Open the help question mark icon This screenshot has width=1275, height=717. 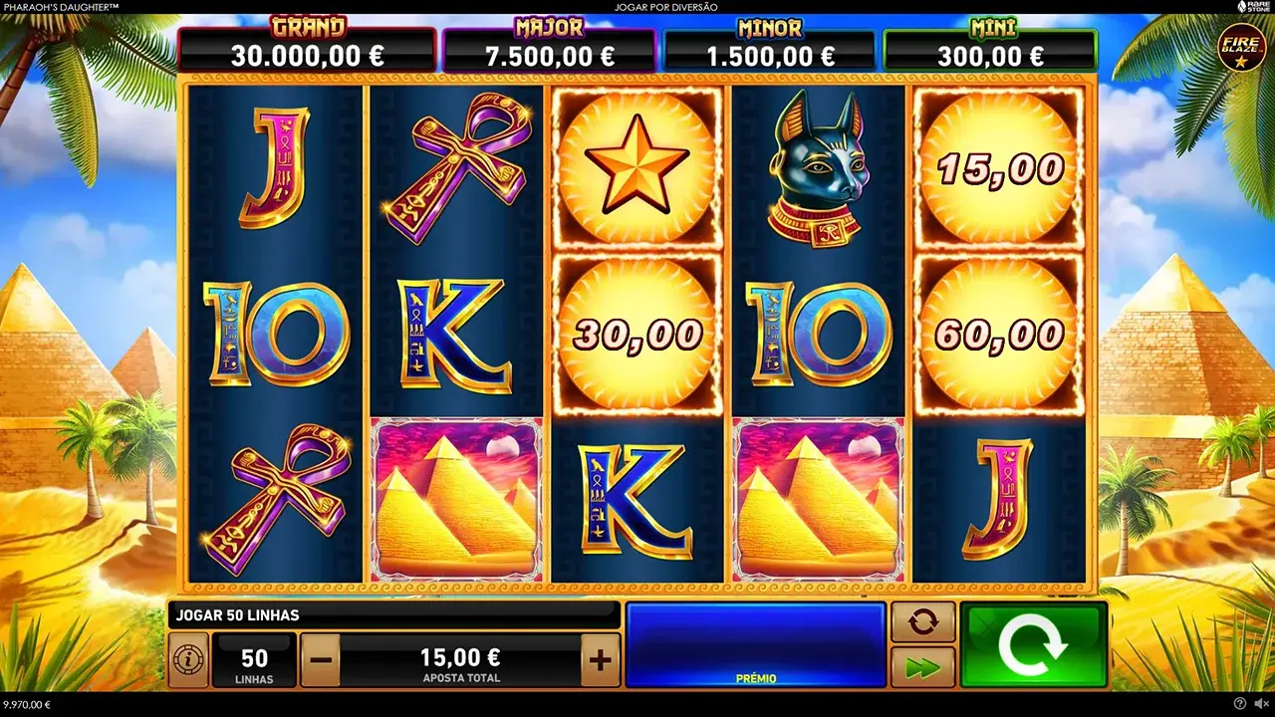point(1239,704)
